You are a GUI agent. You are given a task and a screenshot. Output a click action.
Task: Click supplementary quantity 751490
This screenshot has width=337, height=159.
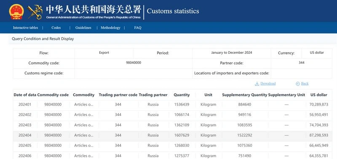245,156
